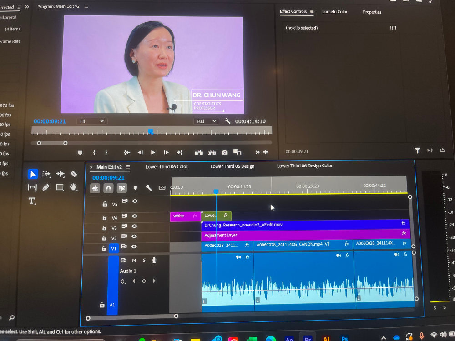455x341 pixels.
Task: Mark Out point in the Program monitor
Action: click(106, 152)
